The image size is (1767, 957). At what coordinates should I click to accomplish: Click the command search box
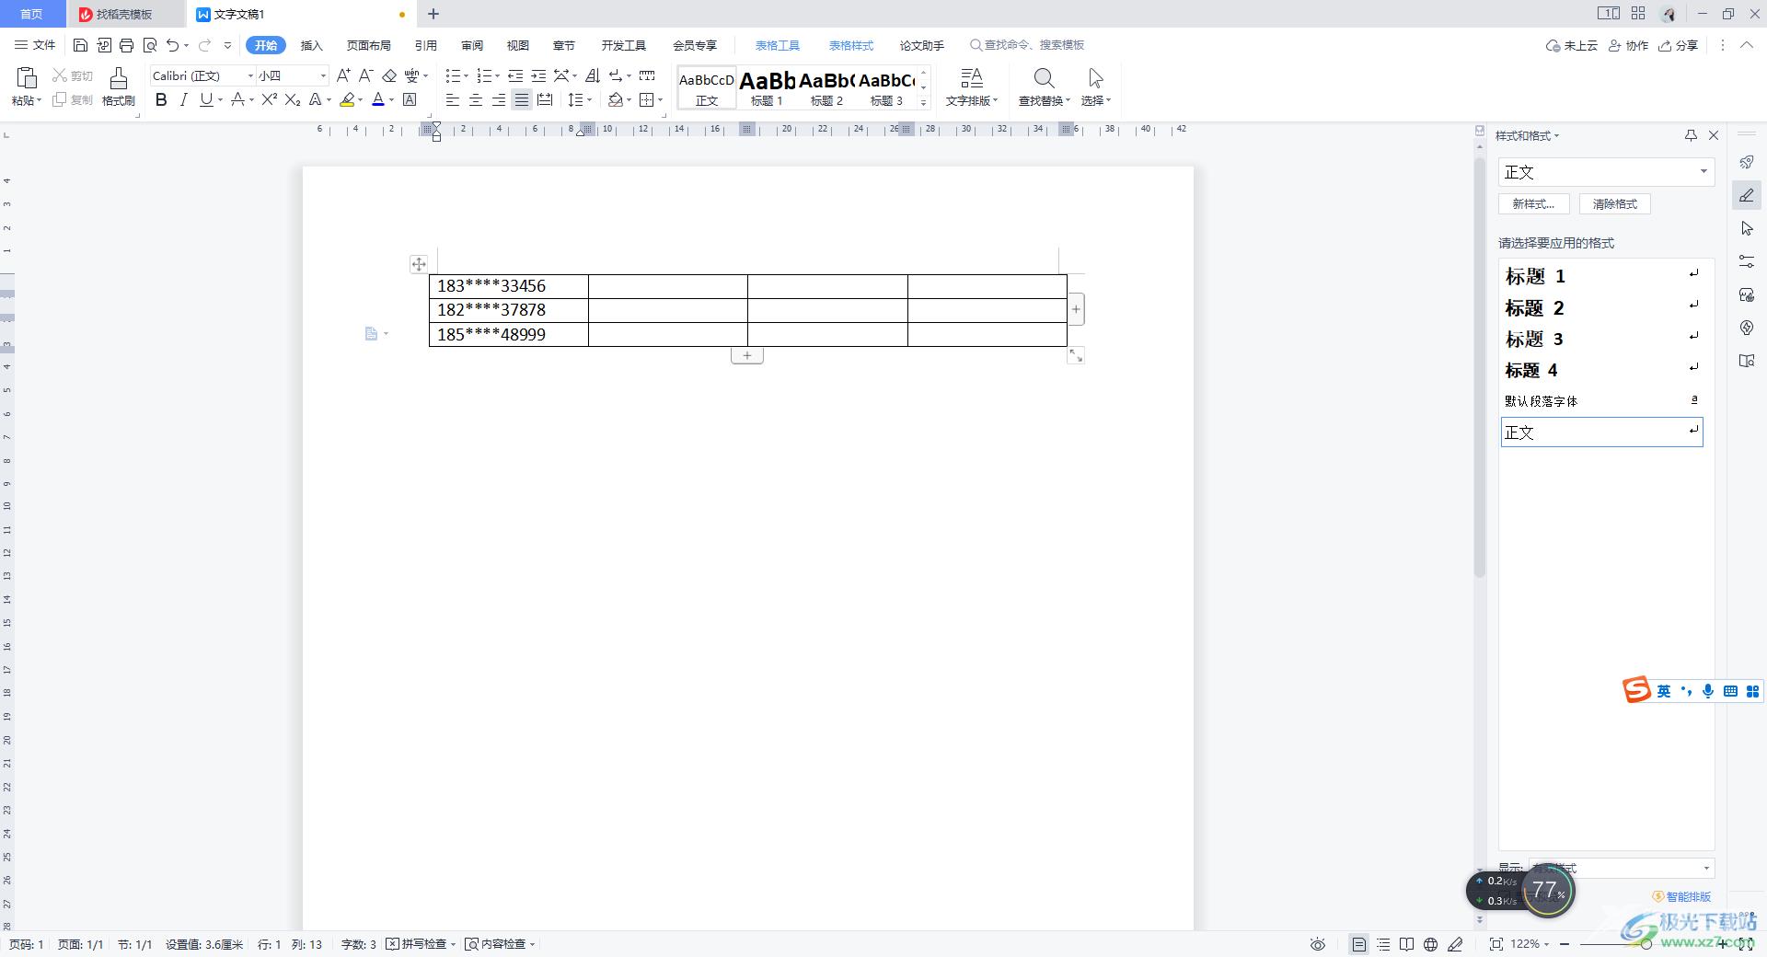point(1027,45)
